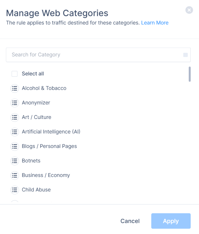199x234 pixels.
Task: Close the Manage Web Categories dialog
Action: point(189,10)
